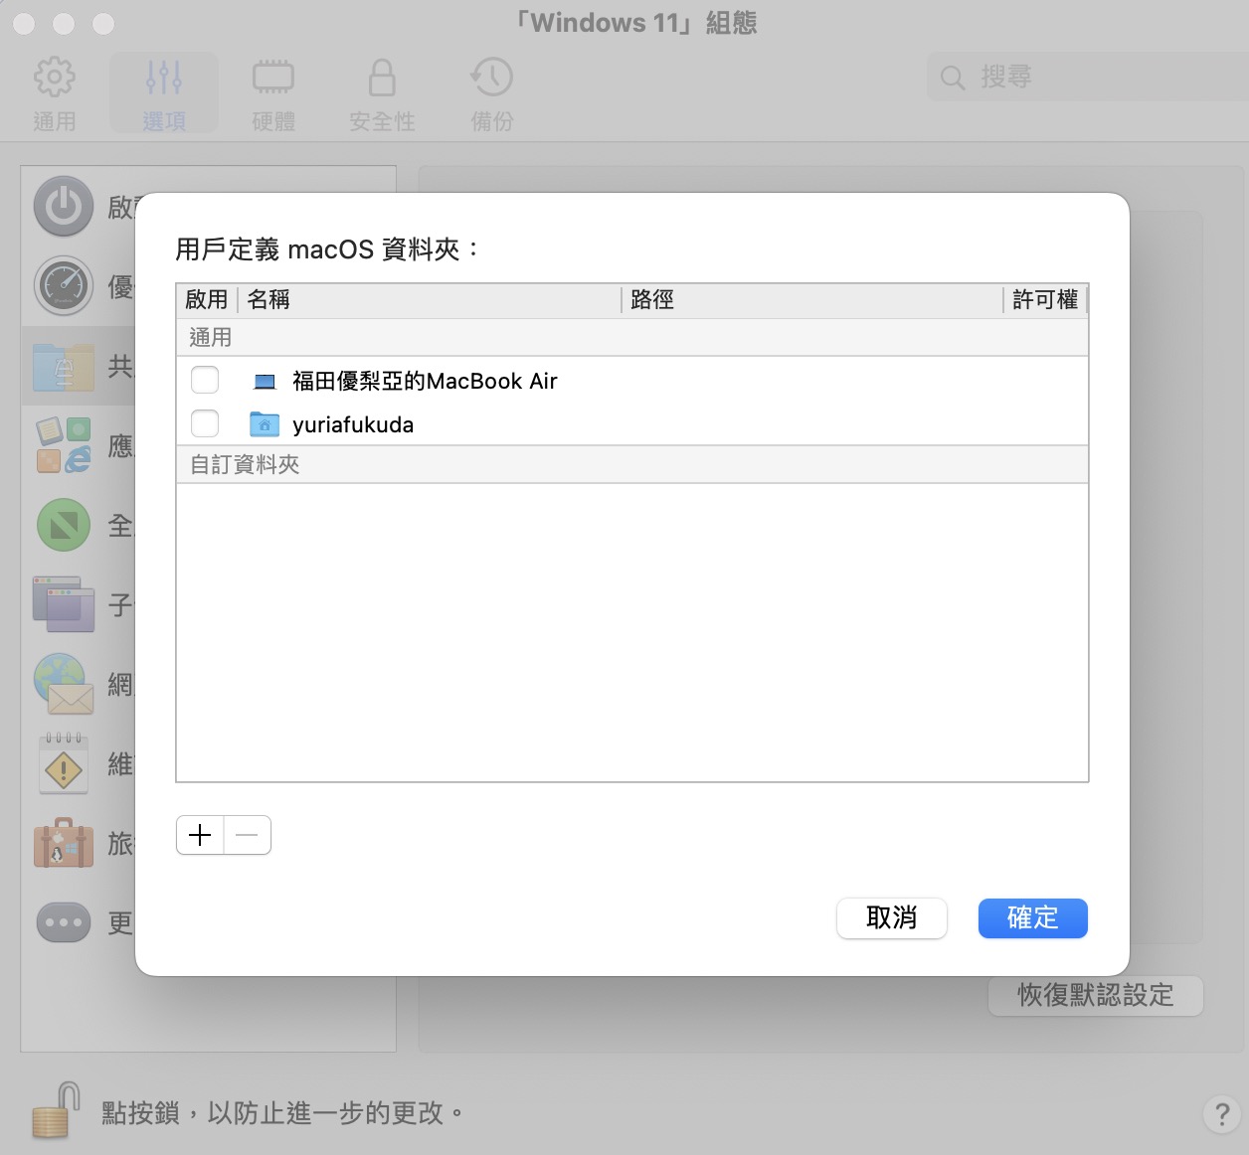Image resolution: width=1249 pixels, height=1155 pixels.
Task: Click the 自訂資料夾 section header
Action: tap(632, 464)
